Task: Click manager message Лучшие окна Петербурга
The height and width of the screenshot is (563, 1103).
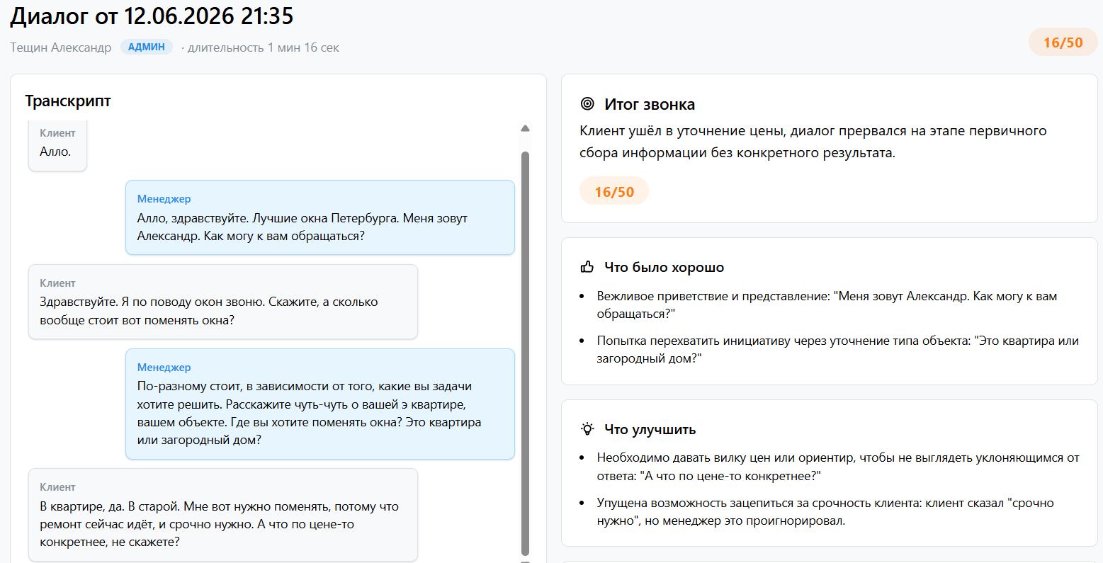Action: point(320,217)
